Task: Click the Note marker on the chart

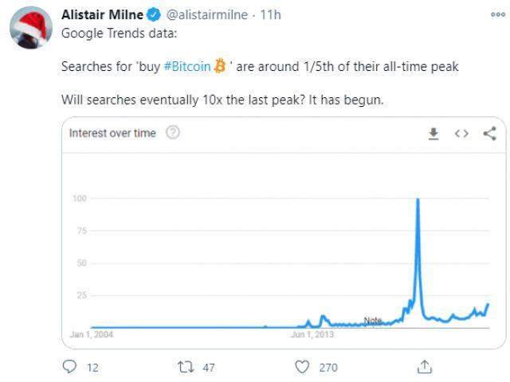Action: tap(373, 320)
